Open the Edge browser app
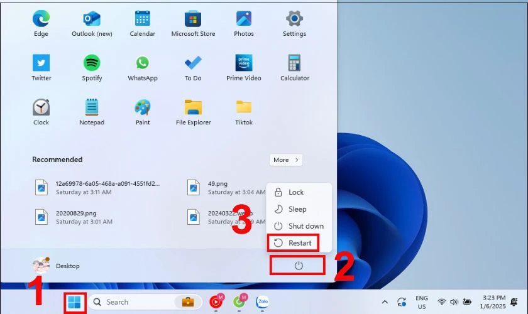Viewport: 528px width, 314px height. 41,23
